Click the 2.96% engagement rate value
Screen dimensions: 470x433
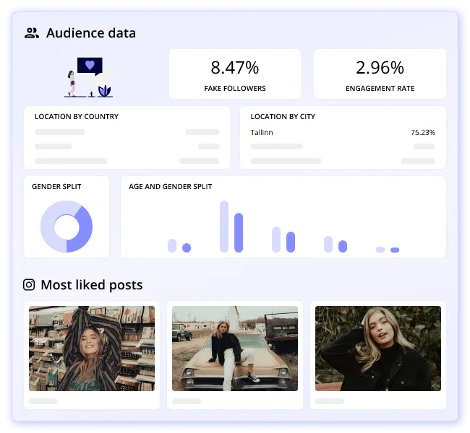click(380, 68)
